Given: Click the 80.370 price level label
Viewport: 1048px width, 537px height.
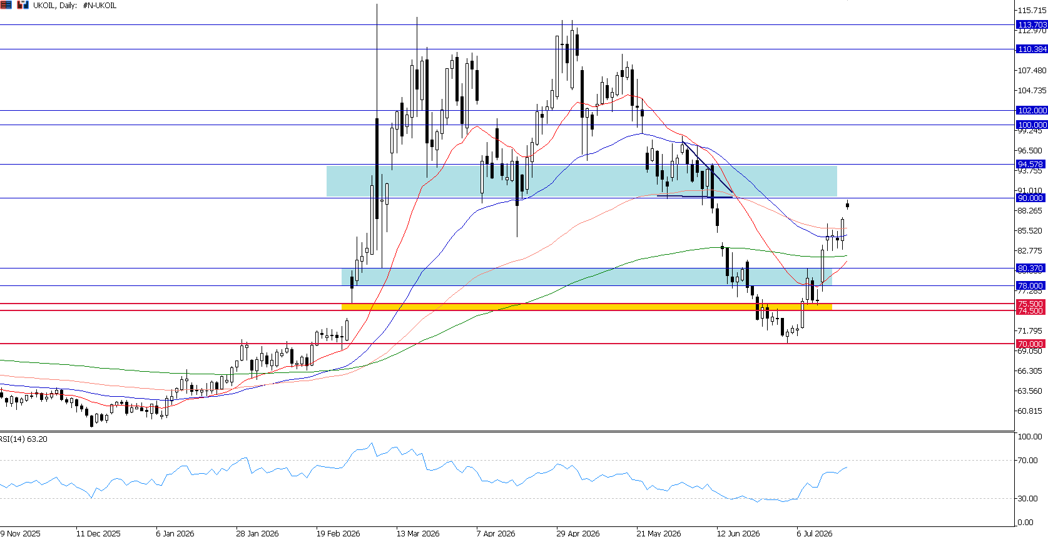Looking at the screenshot, I should (x=1032, y=268).
